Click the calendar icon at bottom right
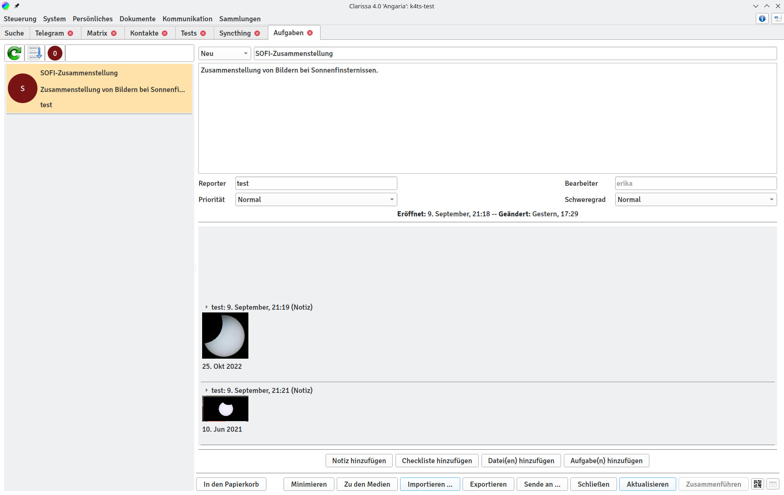Screen dimensions: 784x495 [x=773, y=484]
